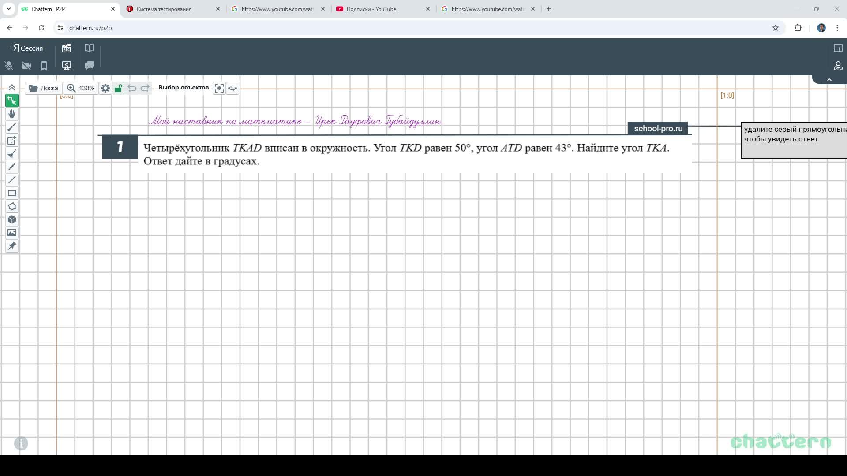
Task: Select the problem 1 text image
Action: (395, 154)
